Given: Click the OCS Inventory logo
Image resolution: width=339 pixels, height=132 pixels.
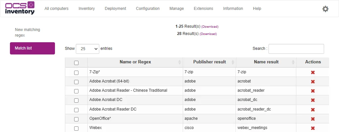Looking at the screenshot, I should click(x=20, y=8).
